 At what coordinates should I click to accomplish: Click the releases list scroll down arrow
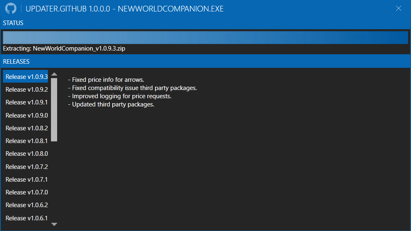click(54, 224)
